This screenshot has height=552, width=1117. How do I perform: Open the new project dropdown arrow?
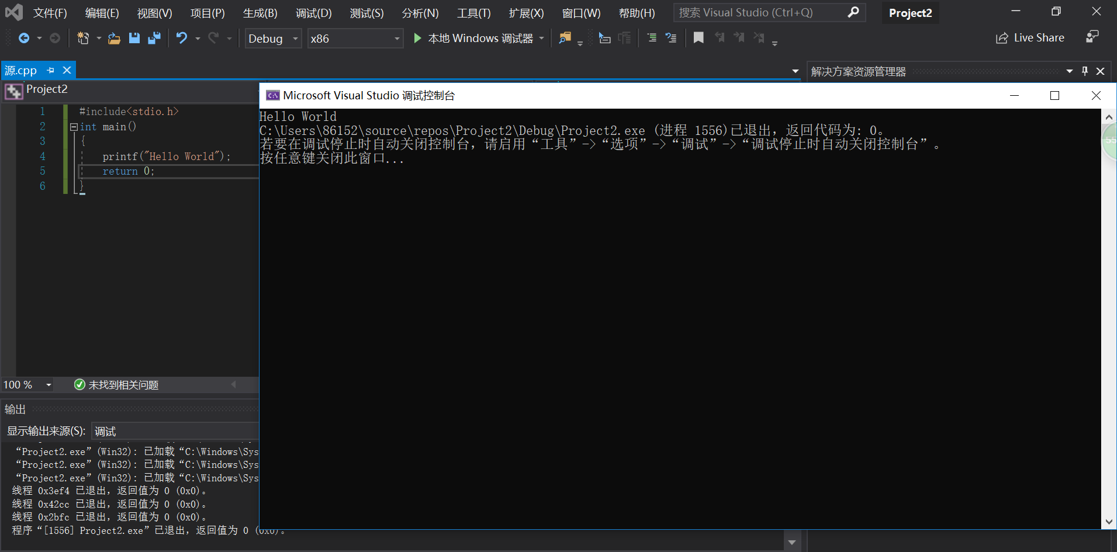[x=99, y=39]
